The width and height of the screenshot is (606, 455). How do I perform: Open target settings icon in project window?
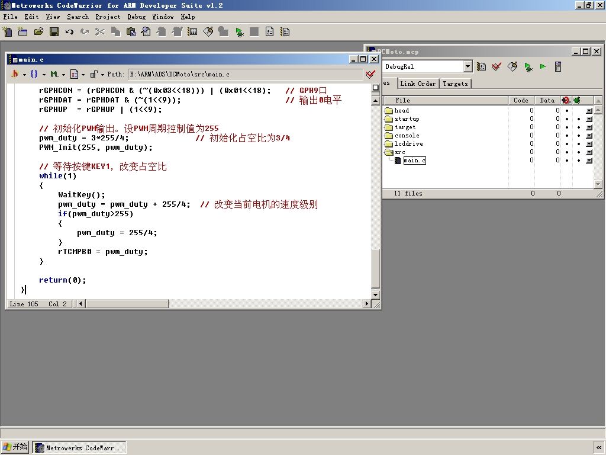(482, 66)
